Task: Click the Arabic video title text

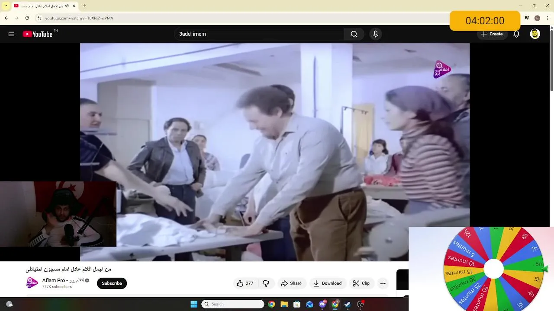Action: 68,269
